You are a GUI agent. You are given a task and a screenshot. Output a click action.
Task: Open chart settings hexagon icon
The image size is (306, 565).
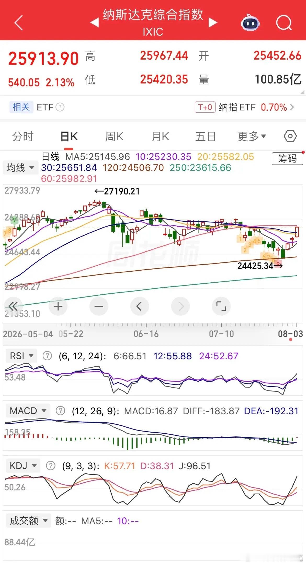[290, 136]
